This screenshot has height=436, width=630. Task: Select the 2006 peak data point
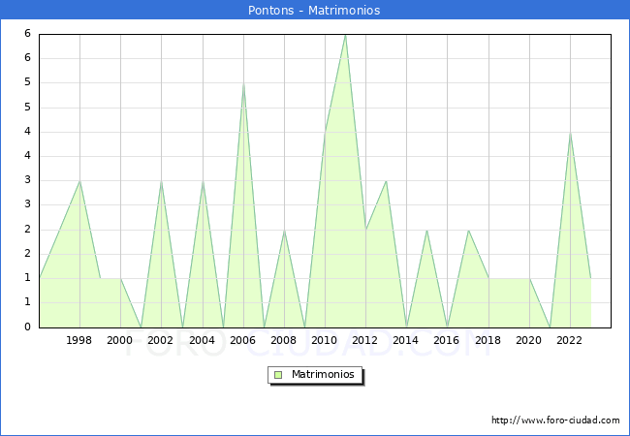coord(243,83)
